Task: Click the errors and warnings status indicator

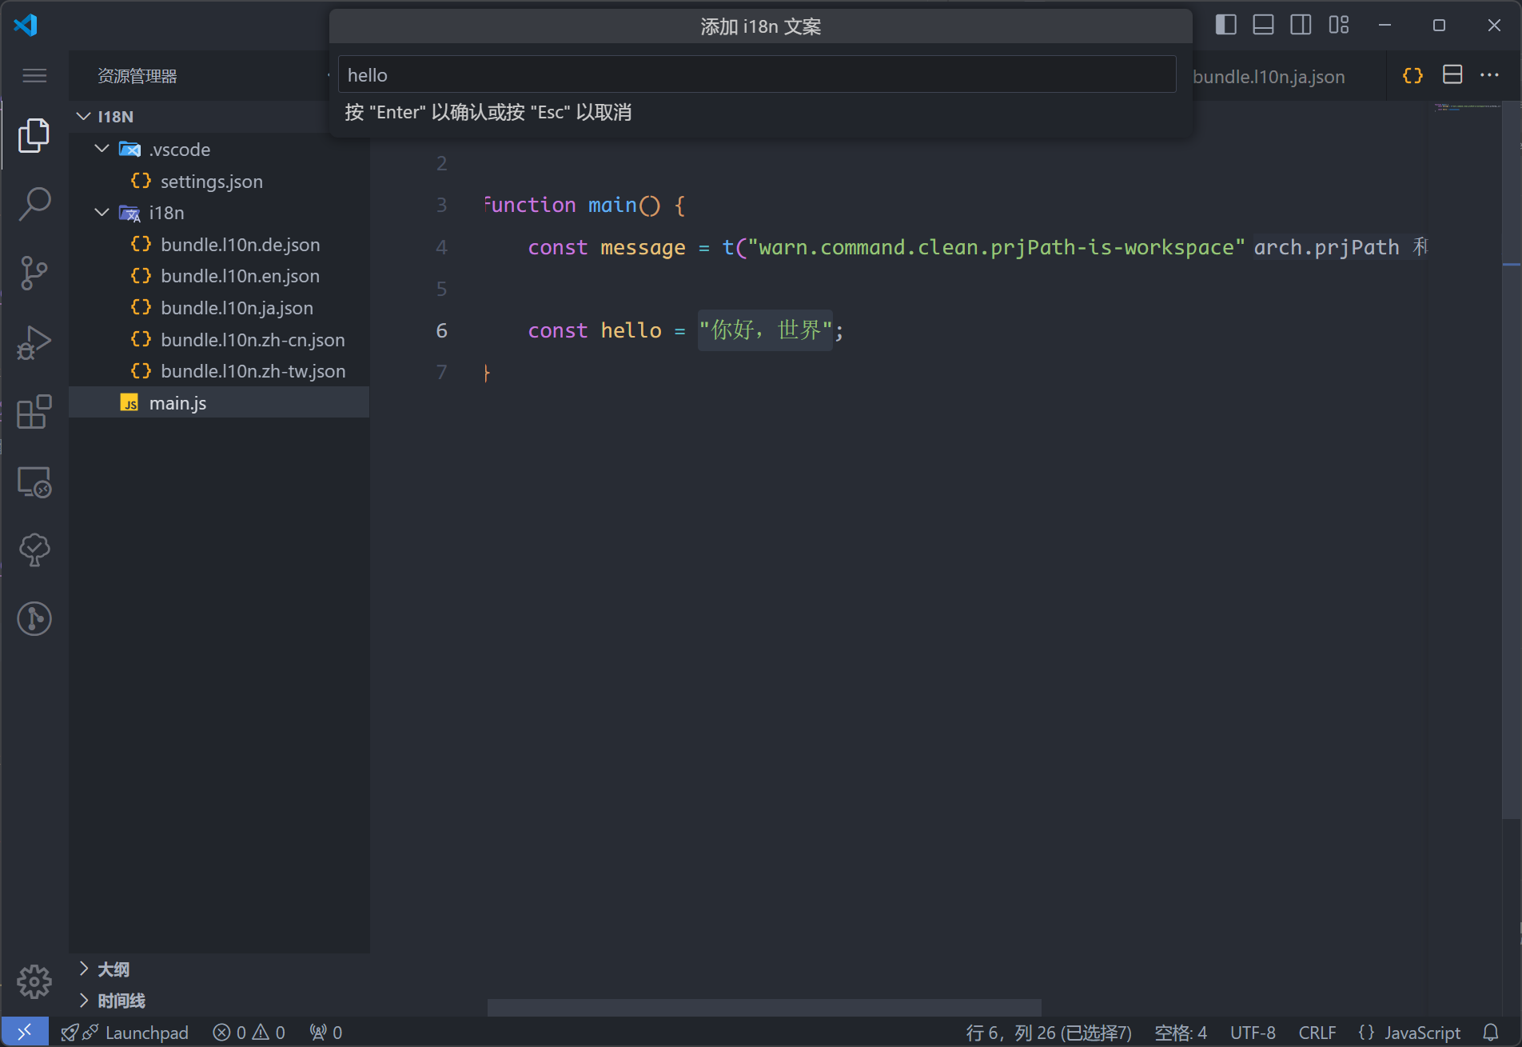Action: click(x=249, y=1033)
